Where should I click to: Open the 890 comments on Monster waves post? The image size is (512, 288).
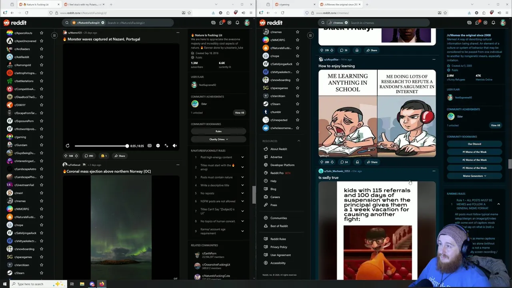(x=89, y=156)
